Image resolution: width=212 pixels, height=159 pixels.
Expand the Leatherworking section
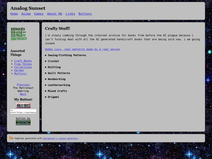tap(58, 85)
